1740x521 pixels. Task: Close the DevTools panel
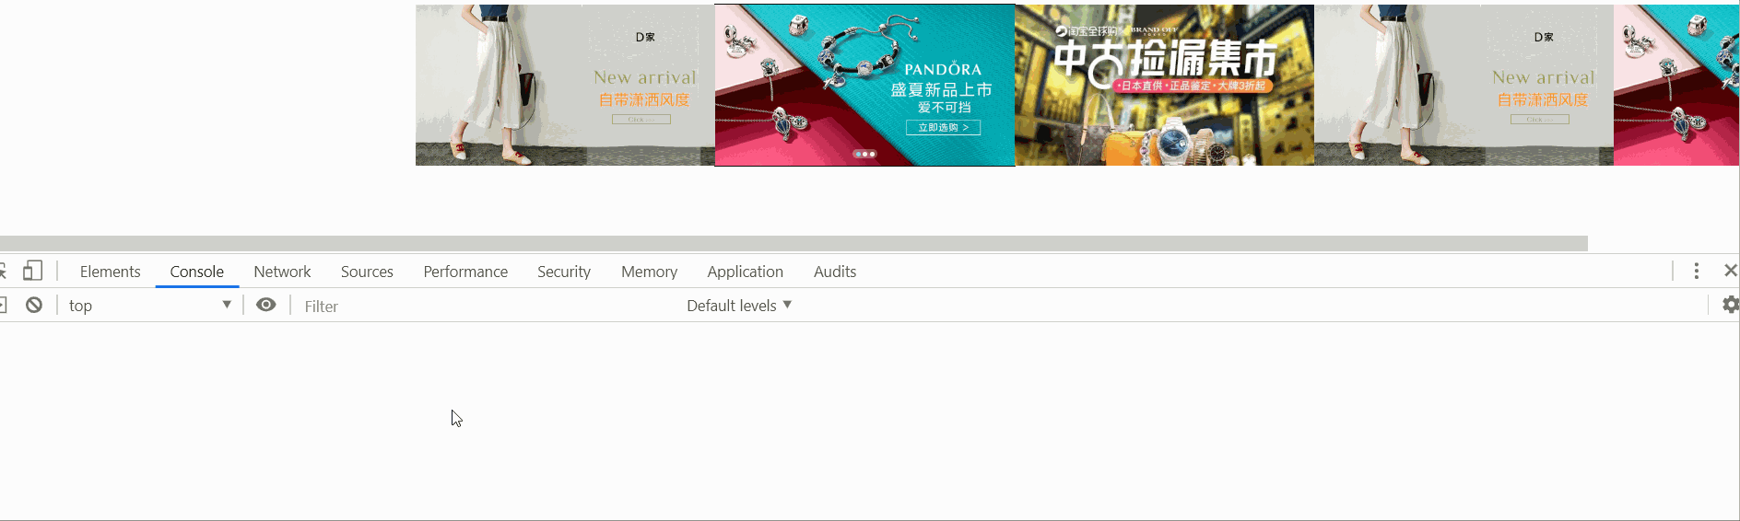pos(1731,271)
